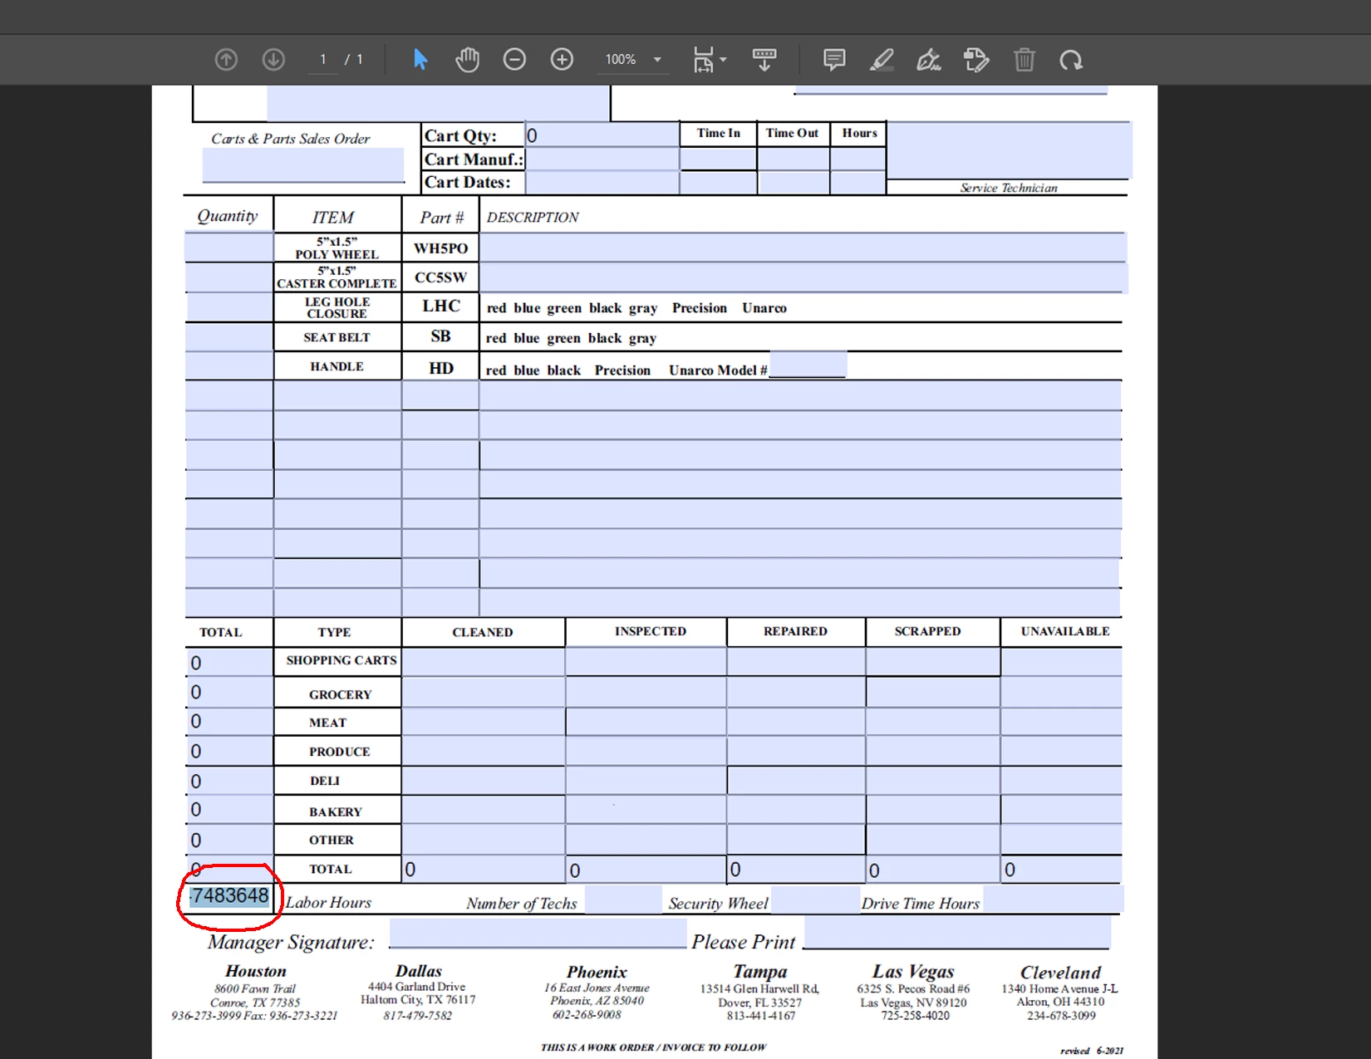Click Quantity field for Poly Wheel
The height and width of the screenshot is (1059, 1371).
point(229,248)
